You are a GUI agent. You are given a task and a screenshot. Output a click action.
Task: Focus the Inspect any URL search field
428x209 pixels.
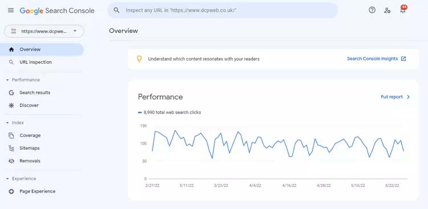point(223,10)
